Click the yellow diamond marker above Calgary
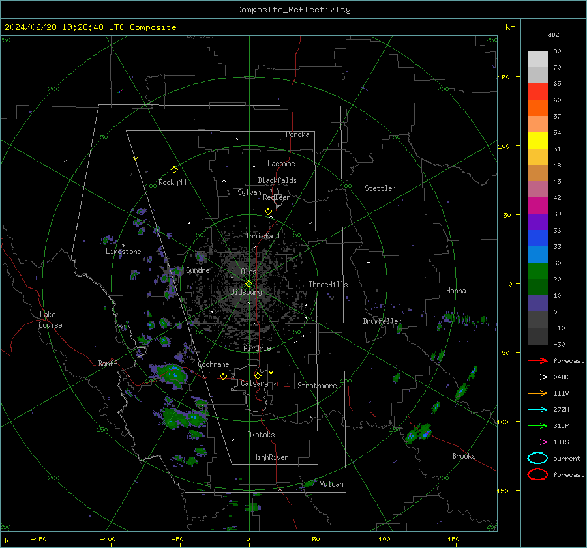587x548 pixels. click(258, 375)
